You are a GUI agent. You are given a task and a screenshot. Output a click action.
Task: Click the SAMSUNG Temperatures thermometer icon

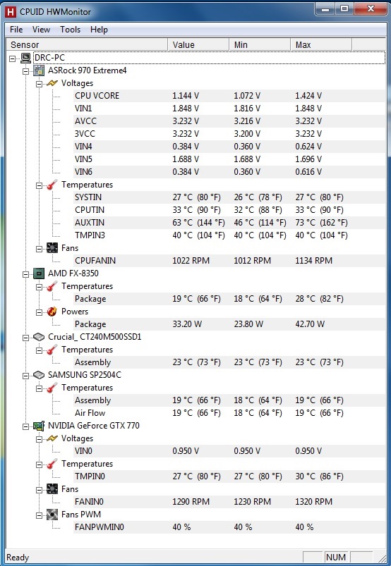click(x=52, y=388)
